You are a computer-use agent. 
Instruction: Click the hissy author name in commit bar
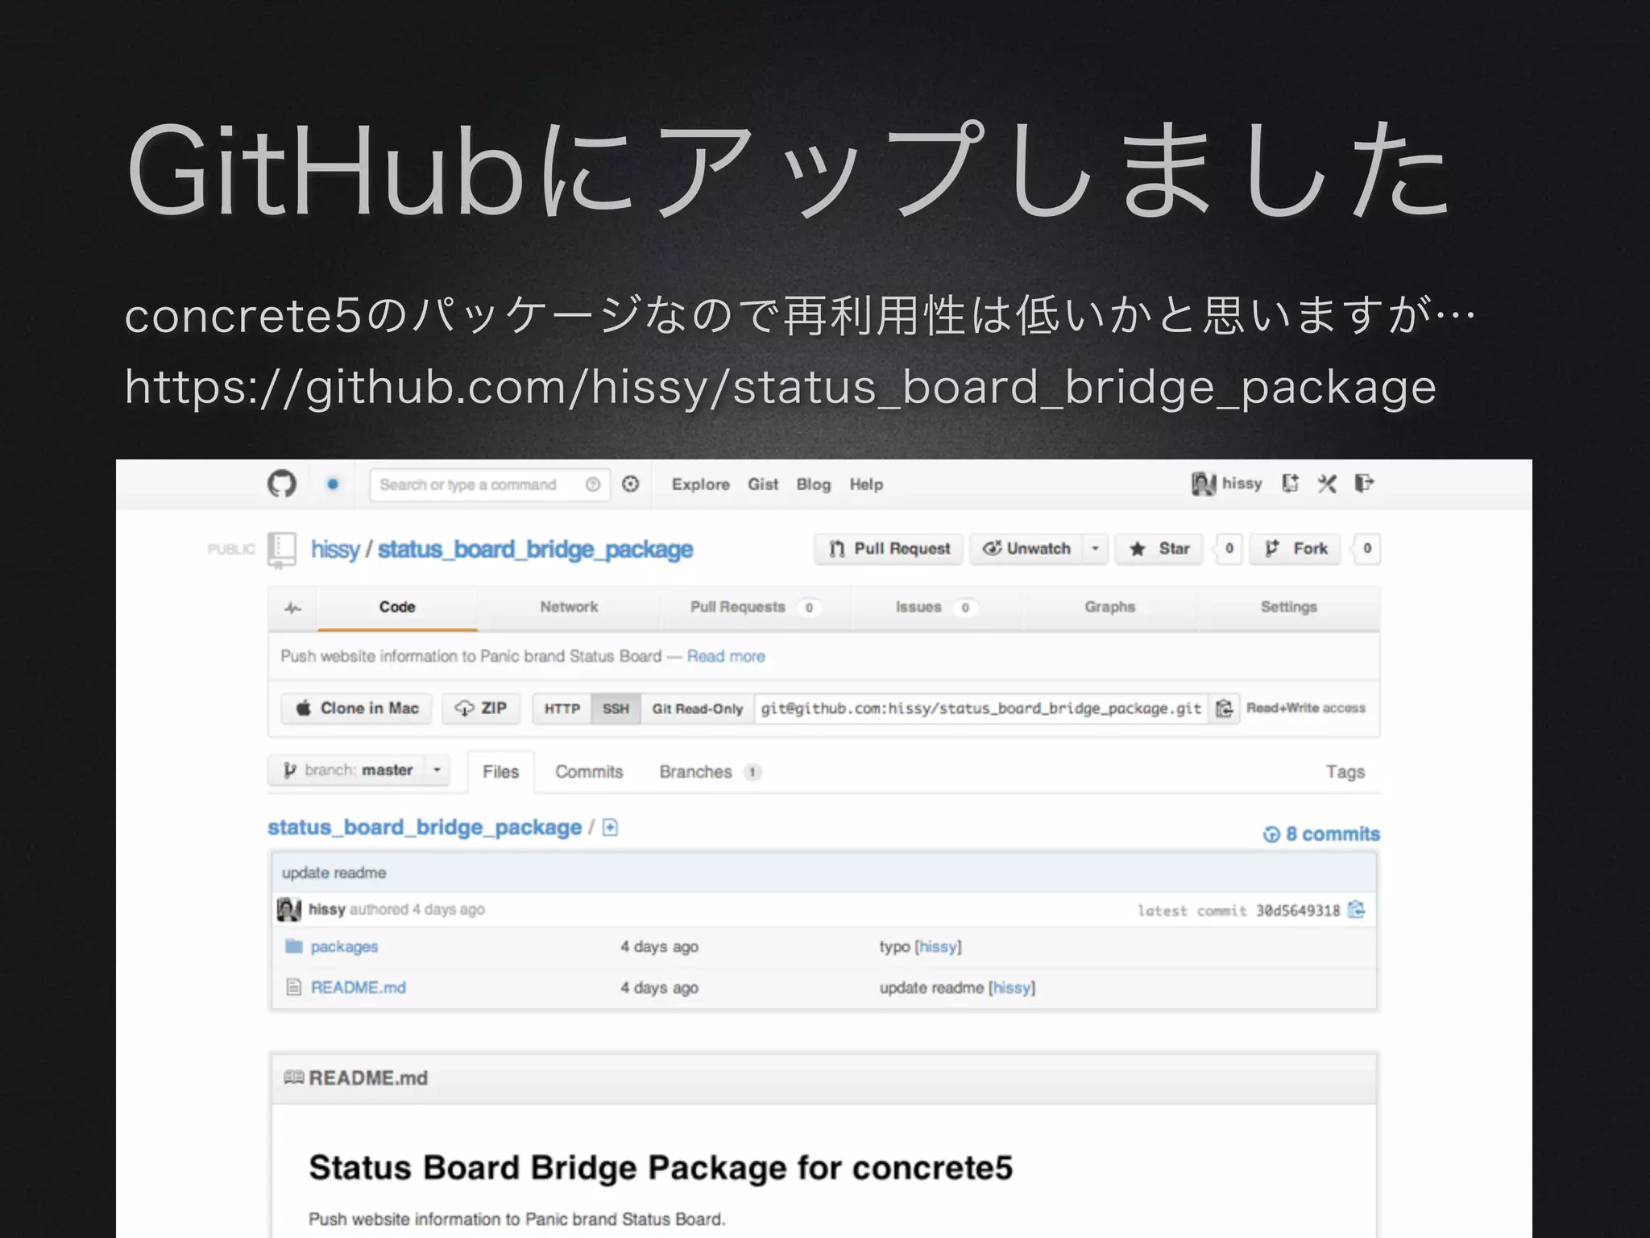pyautogui.click(x=327, y=909)
